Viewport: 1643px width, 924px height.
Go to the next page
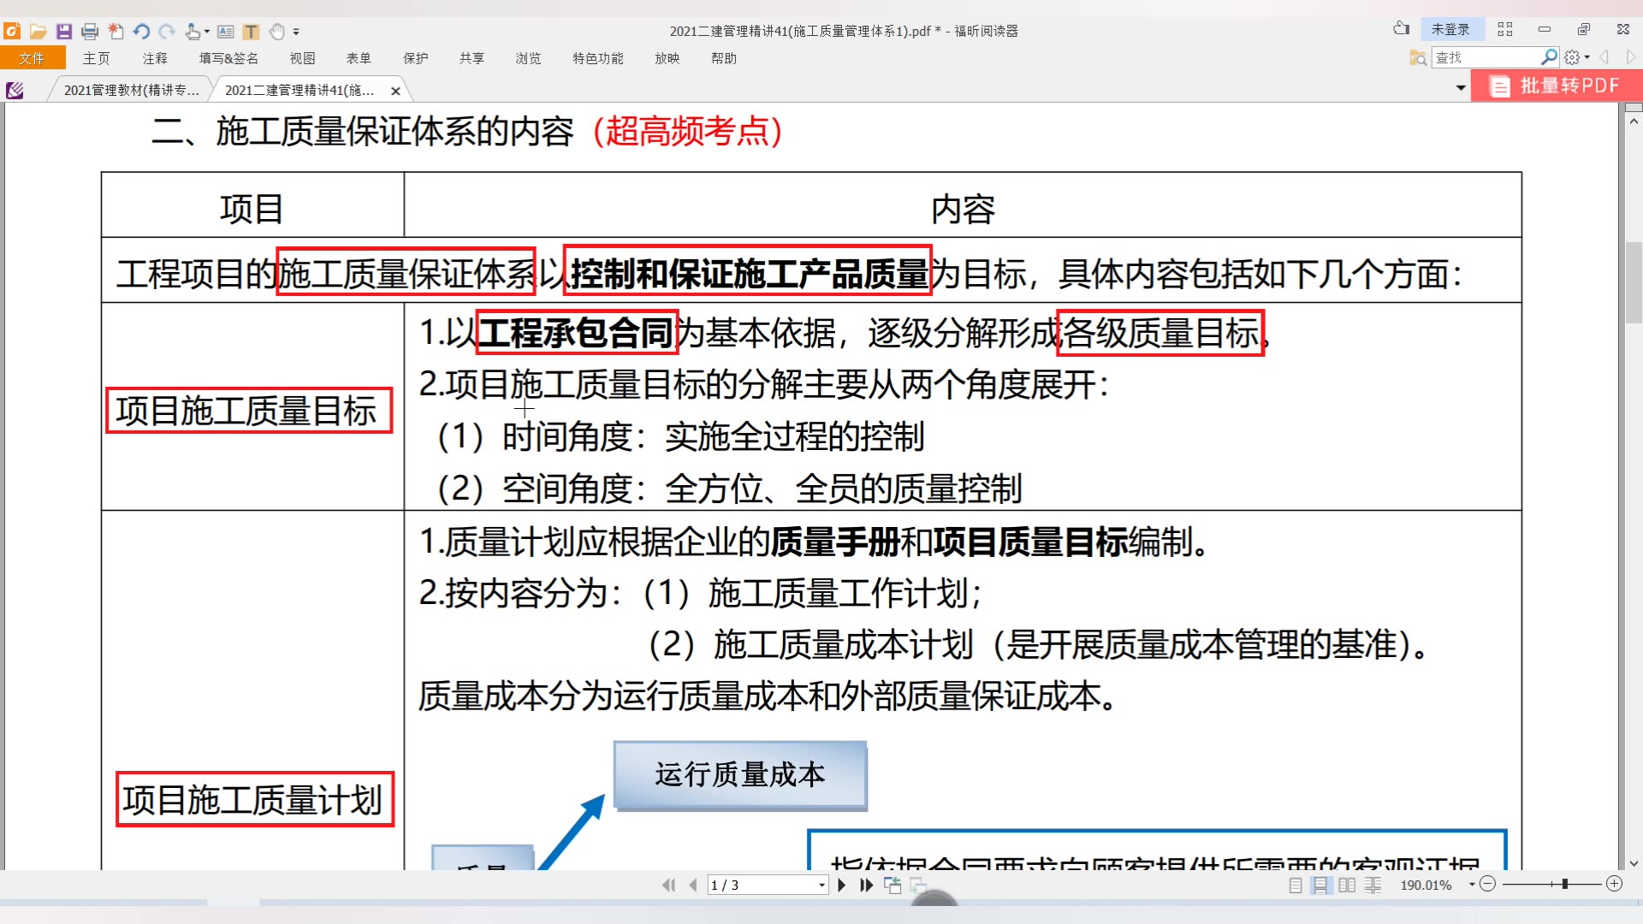[842, 885]
